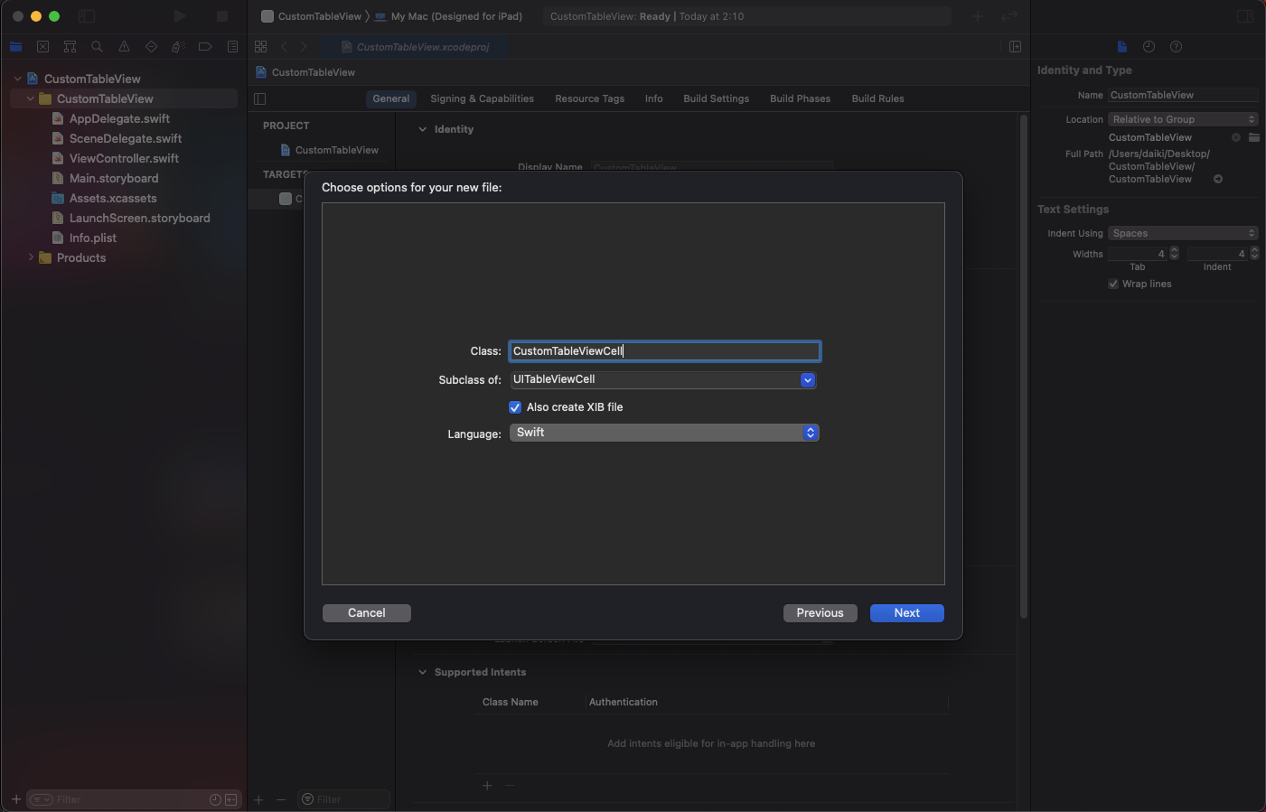Open the Project navigator folder icon
This screenshot has width=1266, height=812.
[x=15, y=47]
